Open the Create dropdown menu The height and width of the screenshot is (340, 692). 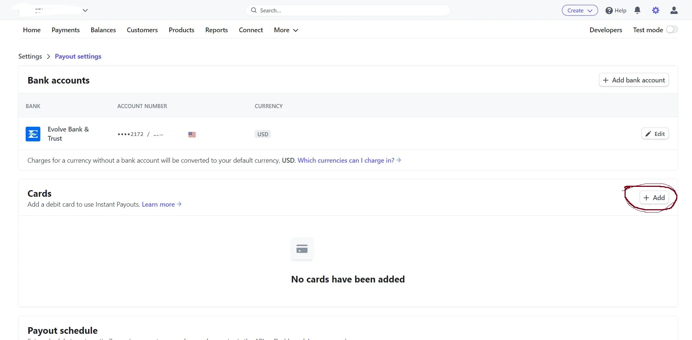pyautogui.click(x=579, y=11)
